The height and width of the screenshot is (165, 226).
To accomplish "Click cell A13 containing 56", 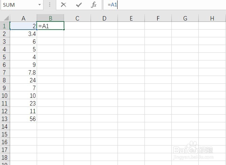I will coord(23,119).
